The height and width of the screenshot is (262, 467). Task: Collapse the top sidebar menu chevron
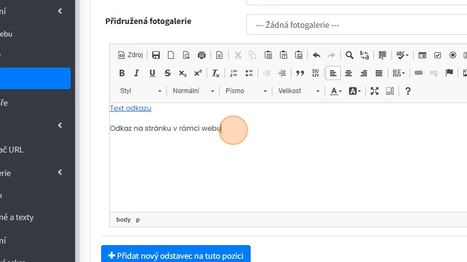(60, 10)
